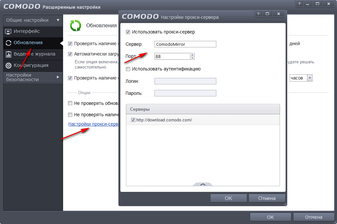This screenshot has width=337, height=224.
Task: Enable Использовать аутентификацию checkbox
Action: click(128, 69)
